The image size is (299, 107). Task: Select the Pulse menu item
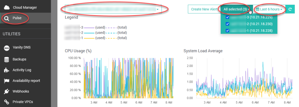tap(25, 18)
